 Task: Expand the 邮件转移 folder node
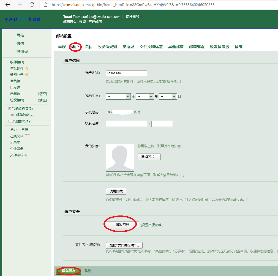point(12,115)
